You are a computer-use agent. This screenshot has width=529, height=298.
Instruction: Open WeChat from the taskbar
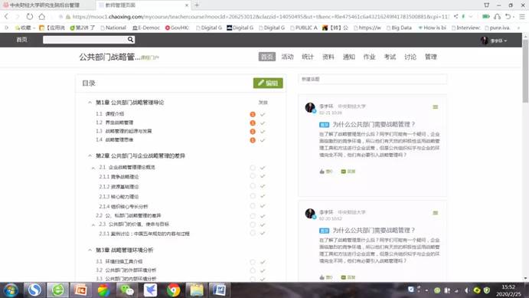(x=127, y=290)
